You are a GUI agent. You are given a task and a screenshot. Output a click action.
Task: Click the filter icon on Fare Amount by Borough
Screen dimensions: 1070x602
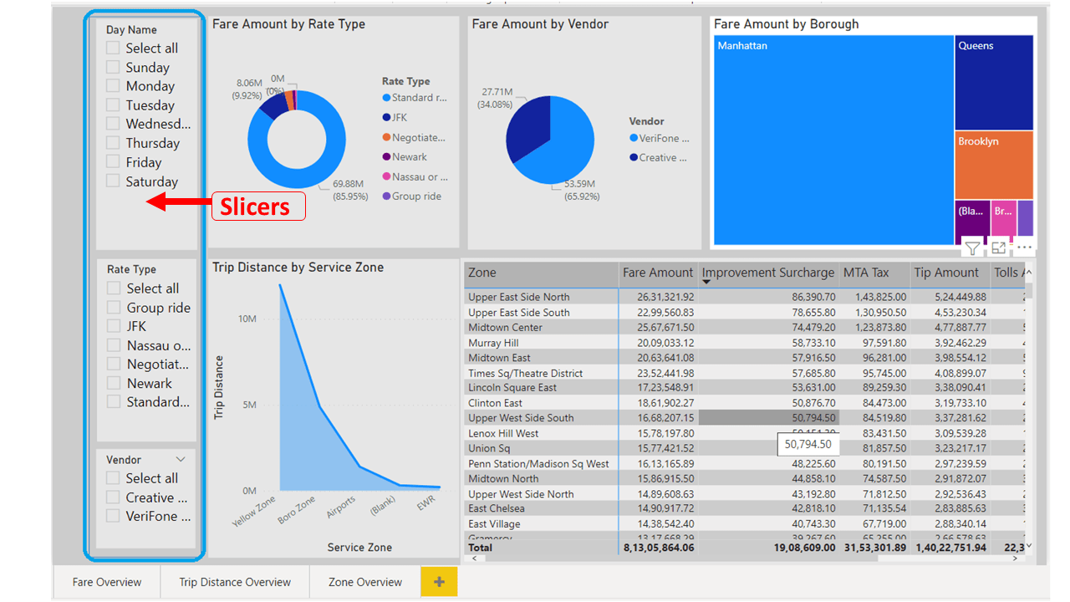pyautogui.click(x=972, y=247)
